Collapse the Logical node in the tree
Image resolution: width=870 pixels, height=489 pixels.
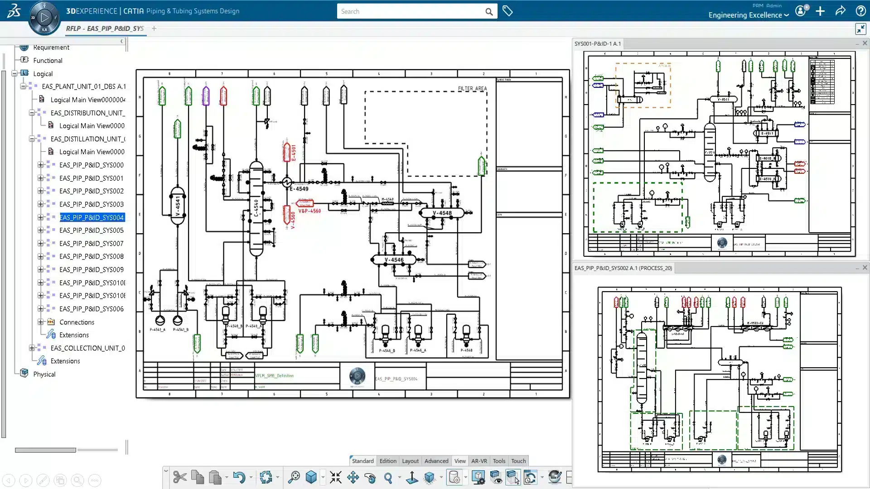click(x=15, y=73)
